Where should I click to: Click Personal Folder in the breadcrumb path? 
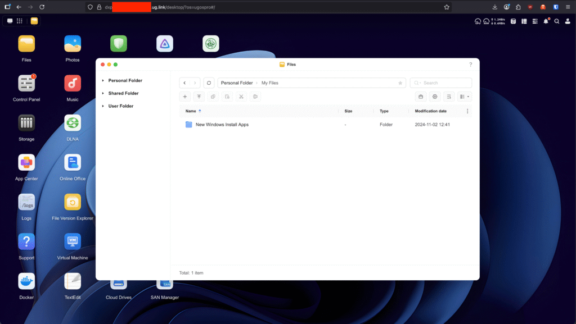(x=236, y=83)
